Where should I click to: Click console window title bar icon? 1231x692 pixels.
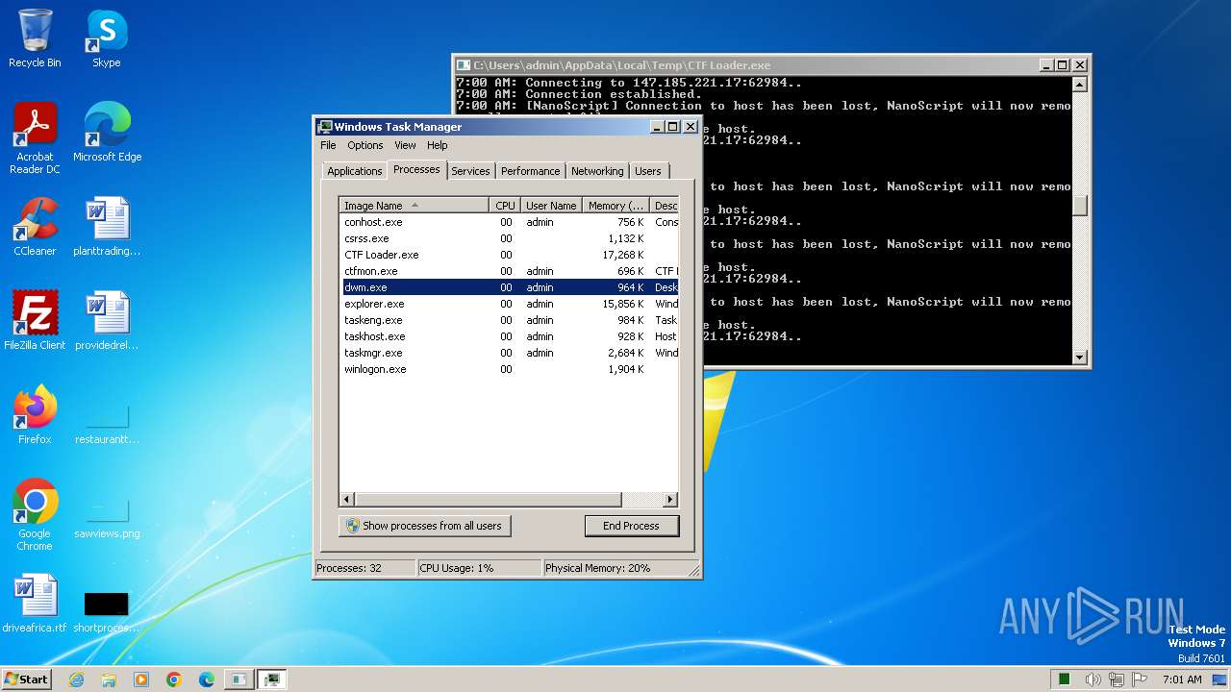pyautogui.click(x=464, y=65)
